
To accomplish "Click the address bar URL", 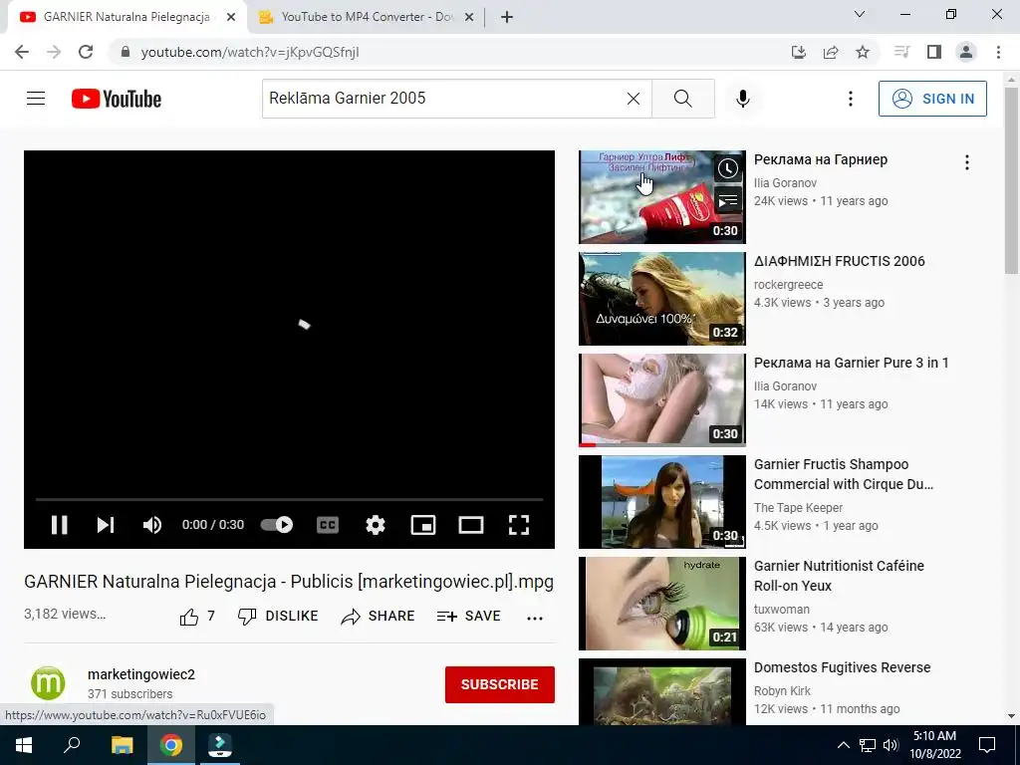I will click(250, 52).
